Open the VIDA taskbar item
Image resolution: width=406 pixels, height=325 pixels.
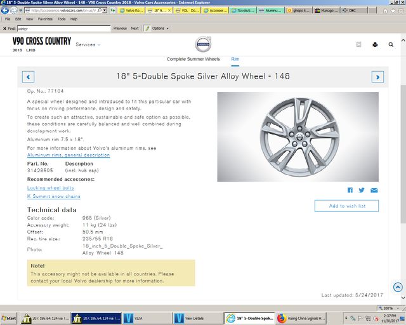click(x=147, y=318)
